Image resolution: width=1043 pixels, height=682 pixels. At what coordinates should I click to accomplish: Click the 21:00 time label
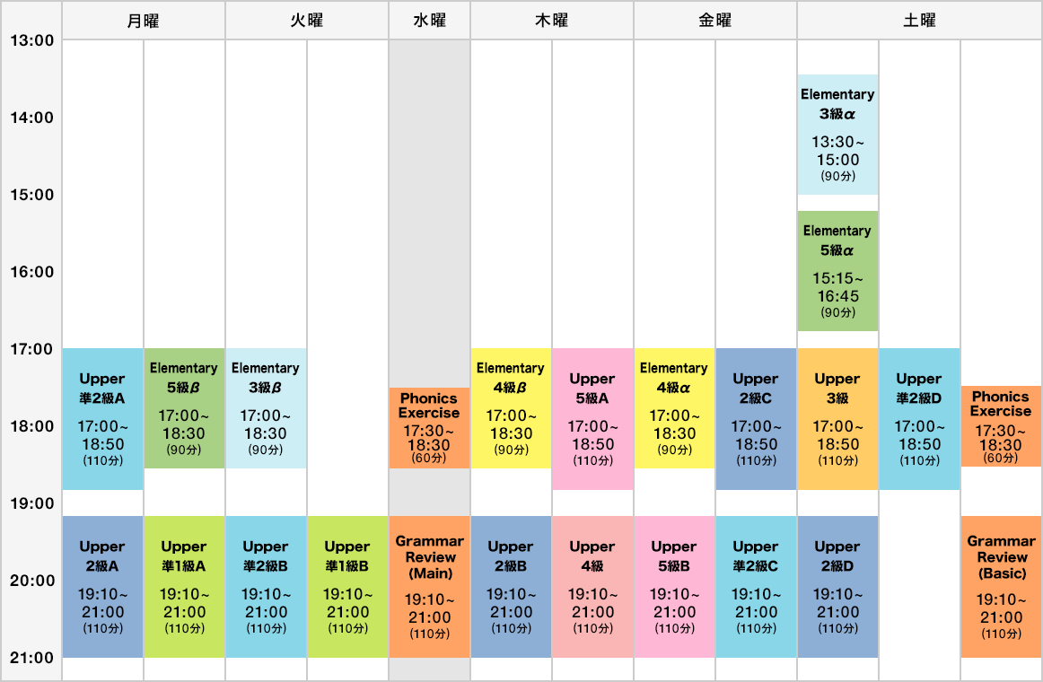pos(32,658)
